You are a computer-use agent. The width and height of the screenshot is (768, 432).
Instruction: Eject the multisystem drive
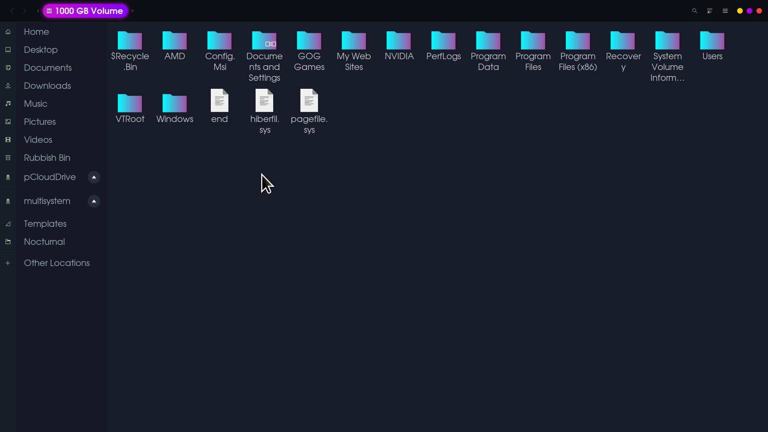point(94,201)
